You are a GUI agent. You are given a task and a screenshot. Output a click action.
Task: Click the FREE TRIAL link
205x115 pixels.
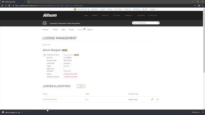[x=153, y=16]
